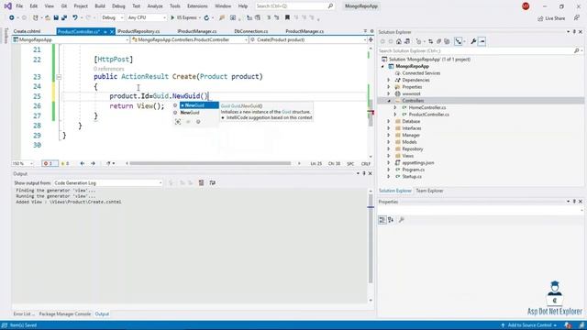The image size is (587, 330).
Task: Open the File menu
Action: pyautogui.click(x=19, y=6)
